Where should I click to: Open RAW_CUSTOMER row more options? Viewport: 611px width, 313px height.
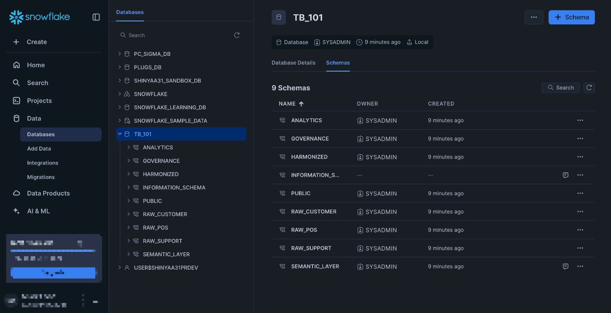click(580, 212)
